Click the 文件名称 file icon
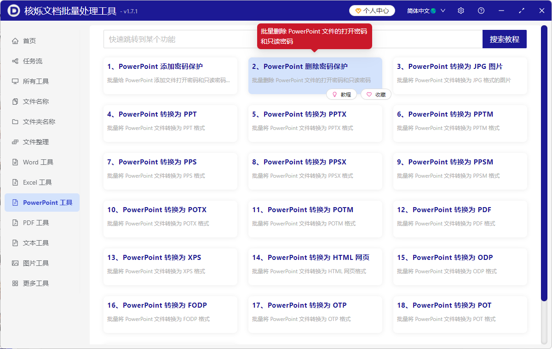The height and width of the screenshot is (349, 552). click(15, 101)
